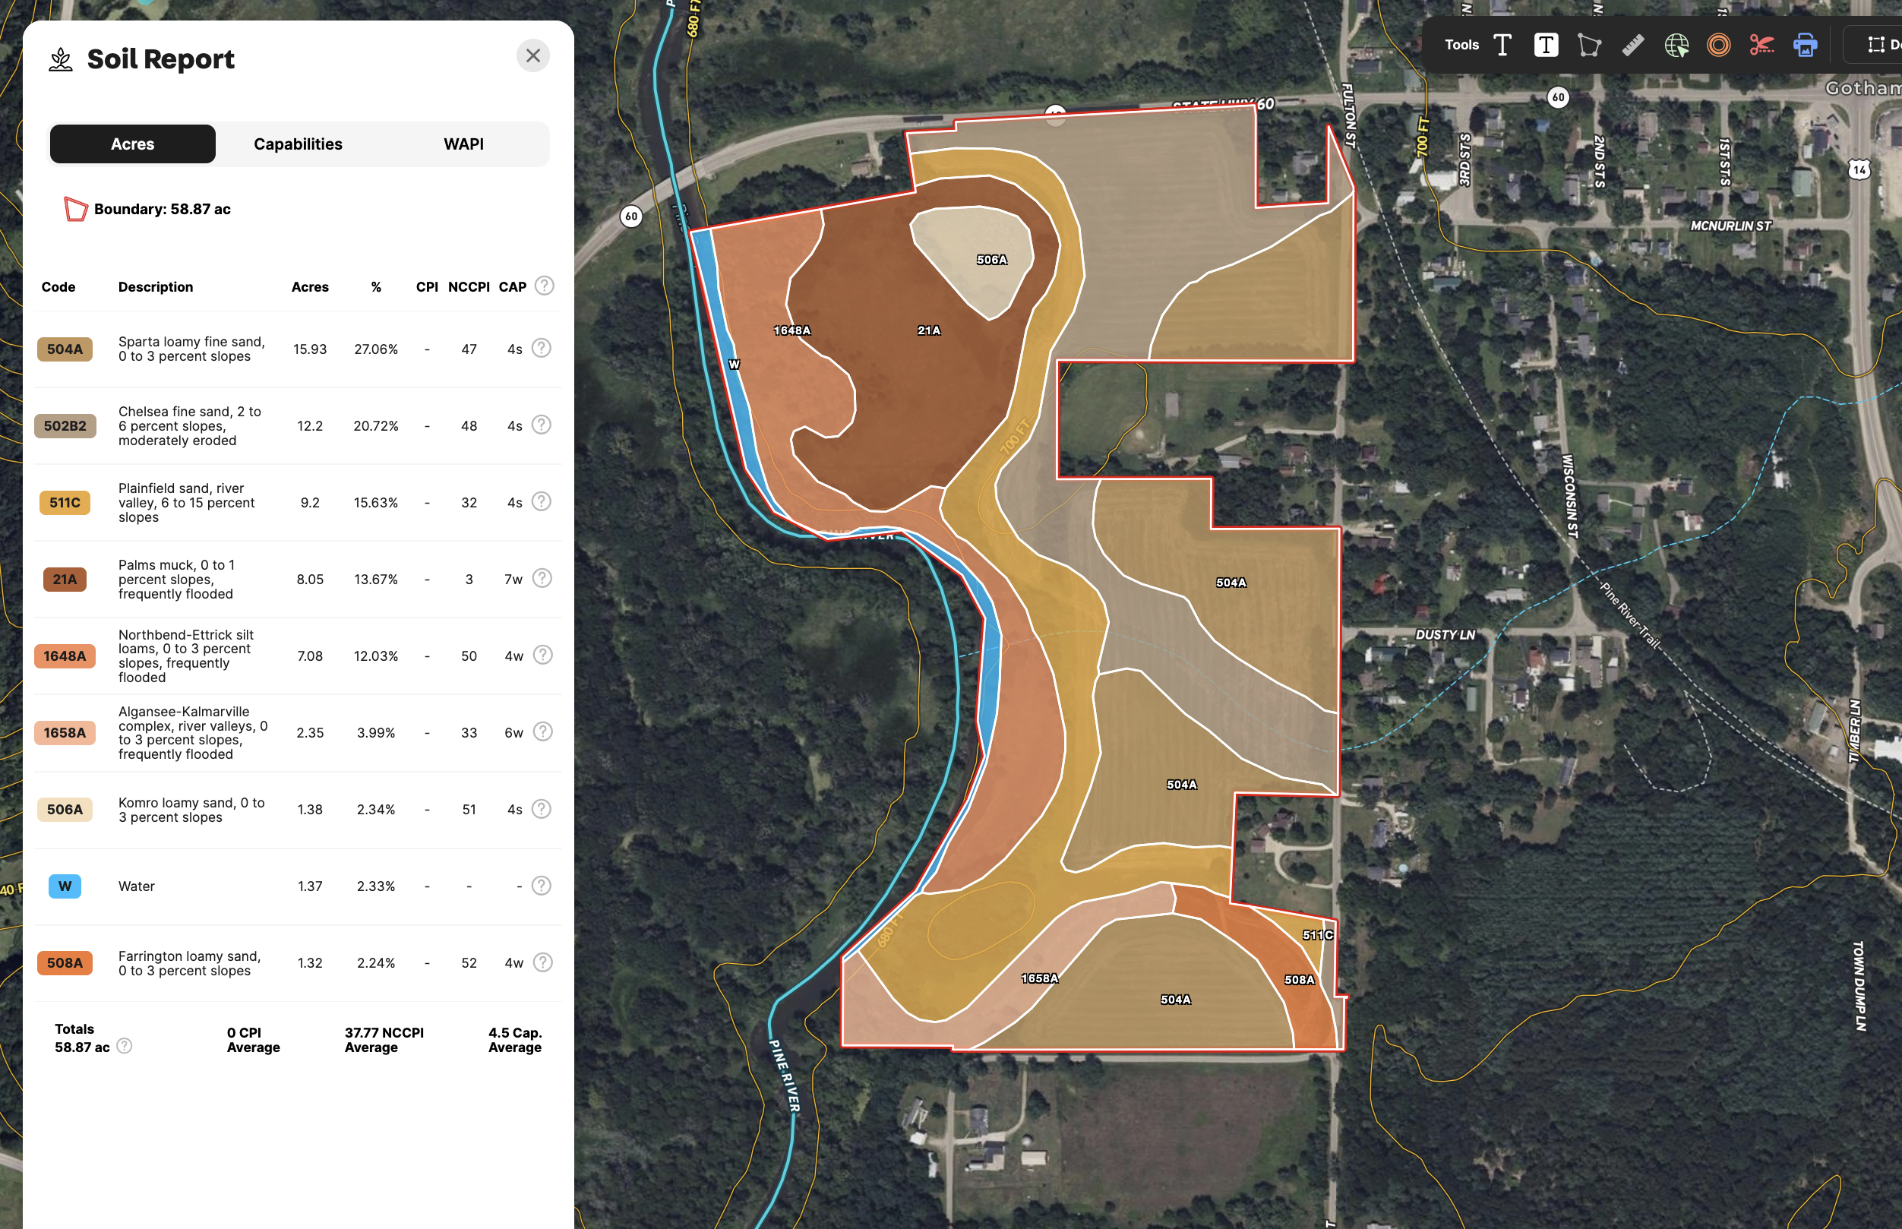This screenshot has height=1229, width=1902.
Task: Click the 511C soil code swatch
Action: coord(65,503)
